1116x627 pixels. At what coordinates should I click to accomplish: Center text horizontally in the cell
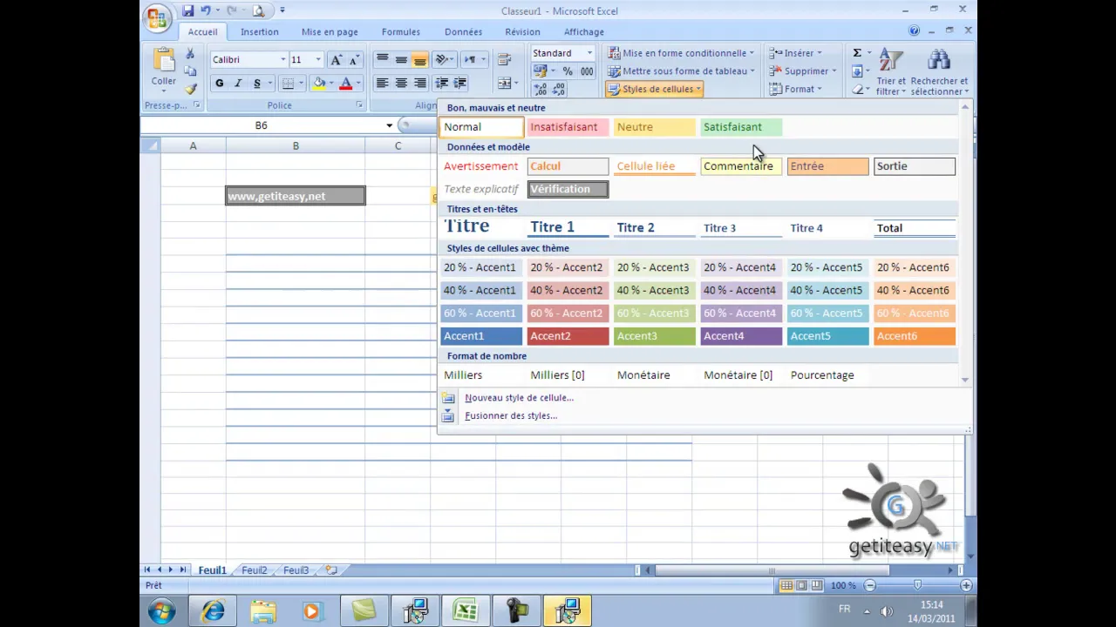[x=401, y=83]
